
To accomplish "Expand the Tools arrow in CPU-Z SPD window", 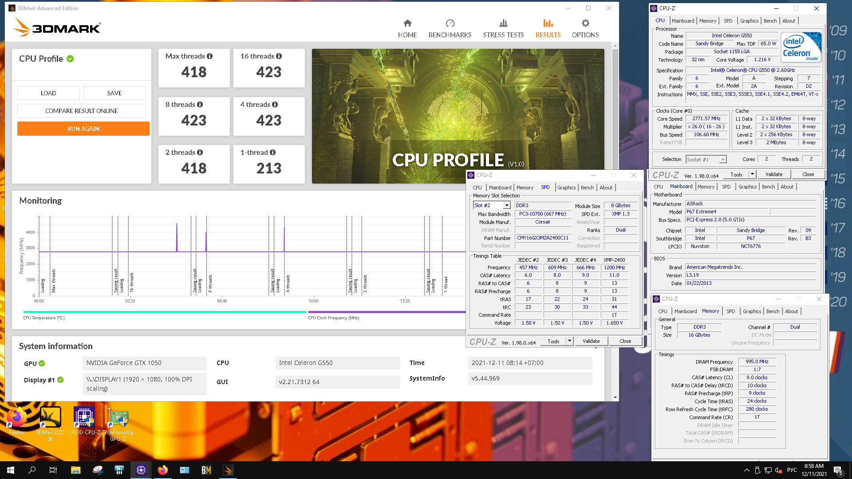I will pos(569,341).
